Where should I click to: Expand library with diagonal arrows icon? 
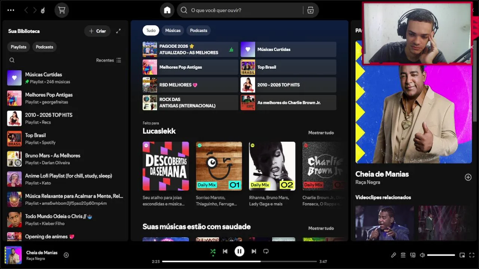click(x=118, y=31)
